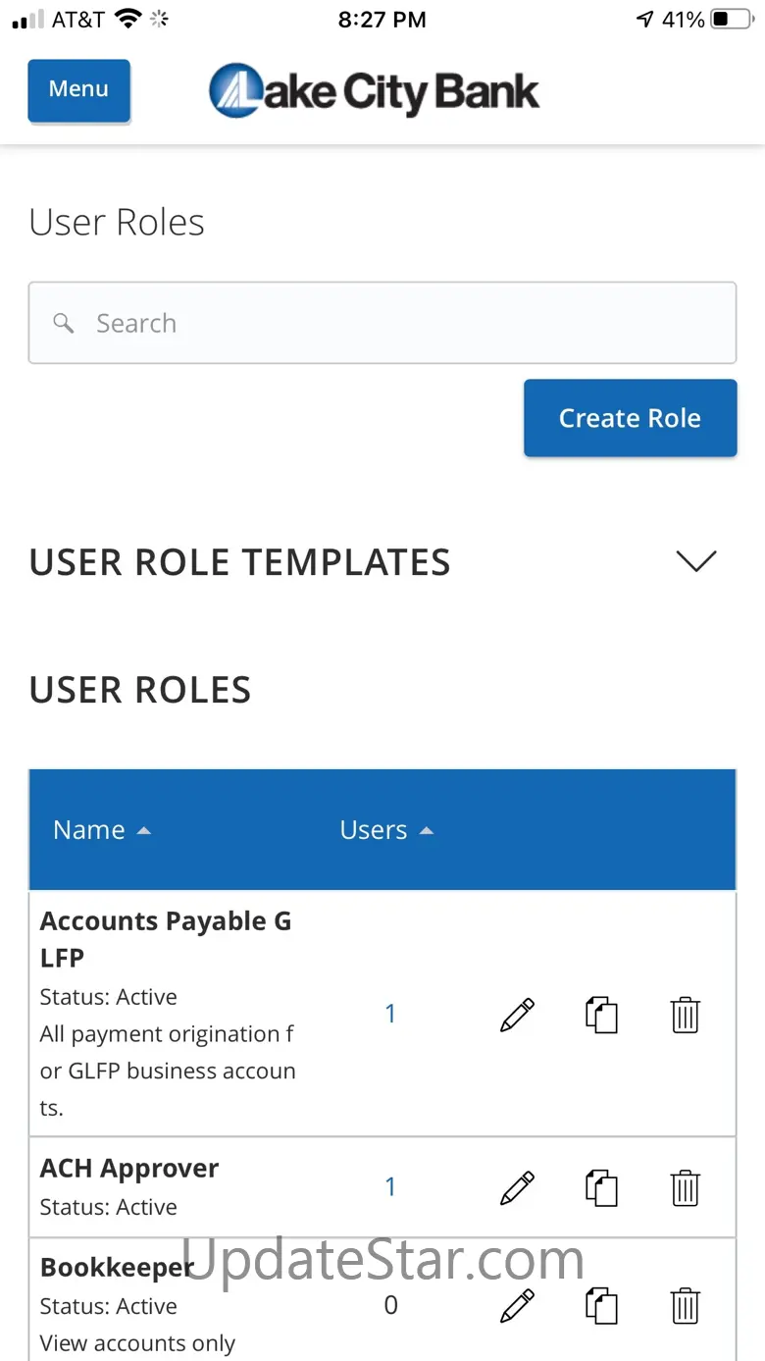Focus the Search input field
Screen dimensions: 765x1361
click(392, 323)
